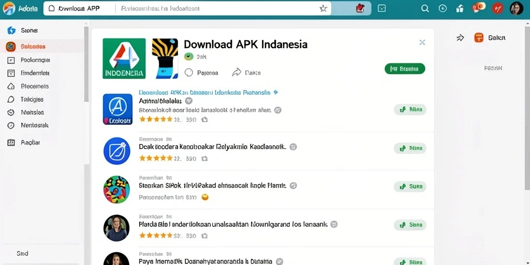This screenshot has width=530, height=265.
Task: Click the Paoliar sidebar icon
Action: 11,143
